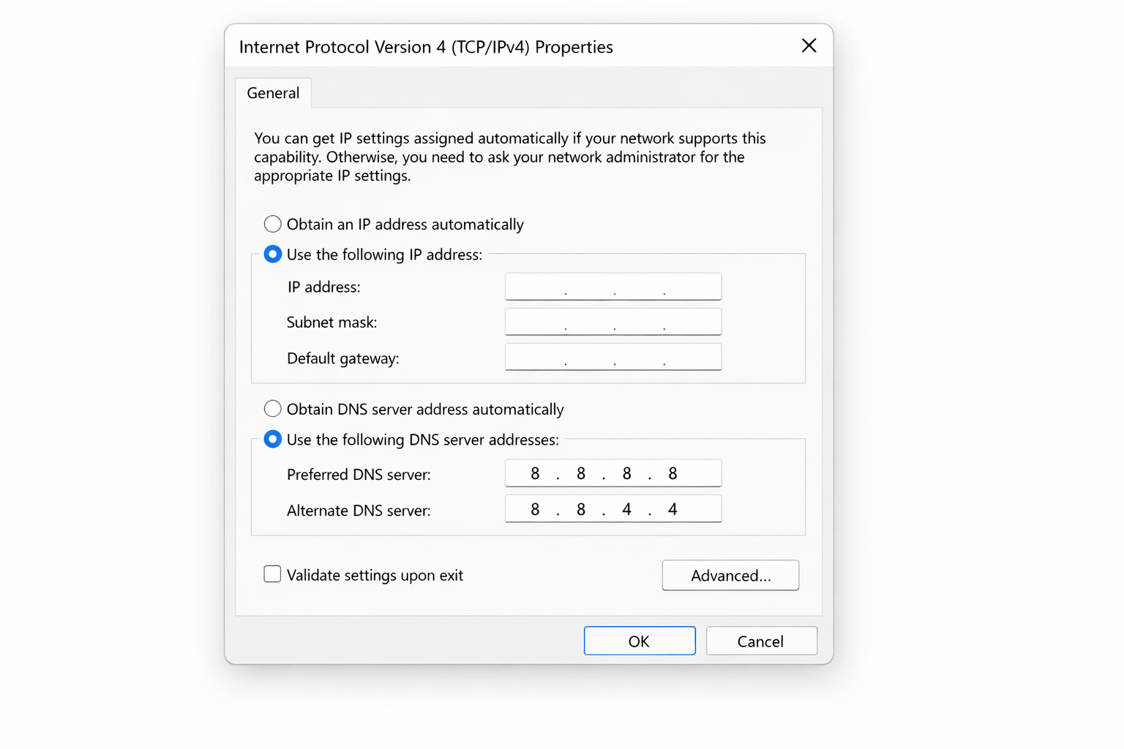The height and width of the screenshot is (749, 1124).
Task: Click the Alternate DNS server field
Action: point(612,508)
